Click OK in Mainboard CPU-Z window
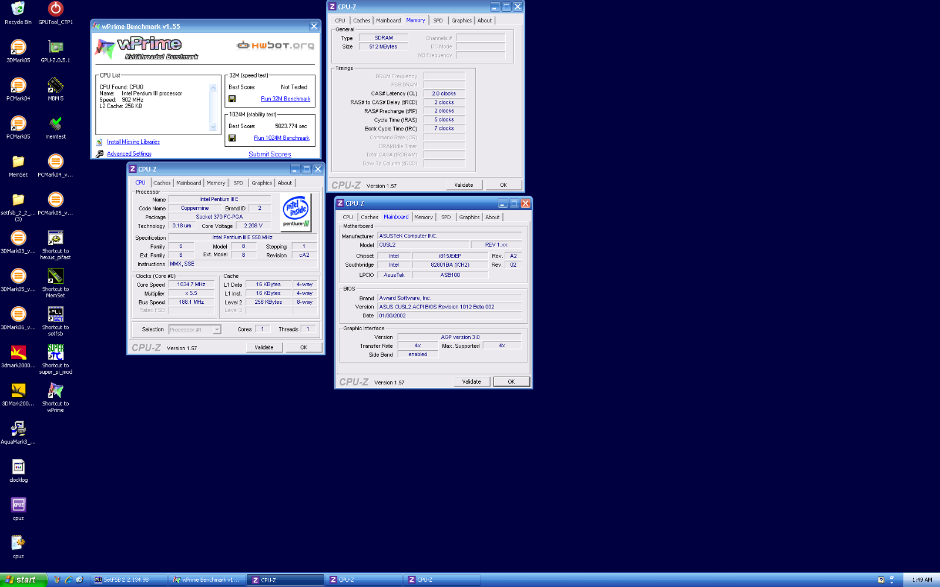The image size is (940, 587). 511,382
